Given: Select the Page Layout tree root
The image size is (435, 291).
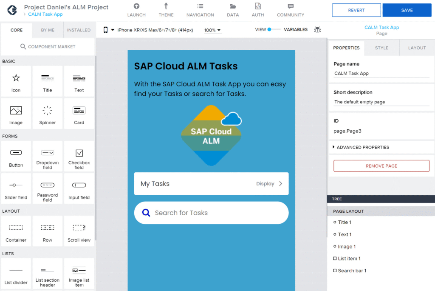Looking at the screenshot, I should coord(381,211).
